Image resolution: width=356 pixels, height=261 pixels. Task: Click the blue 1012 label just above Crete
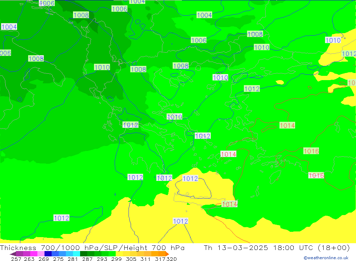[x=190, y=178]
